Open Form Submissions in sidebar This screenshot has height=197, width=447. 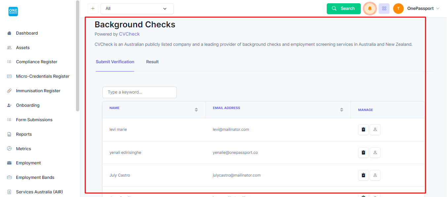pos(34,120)
